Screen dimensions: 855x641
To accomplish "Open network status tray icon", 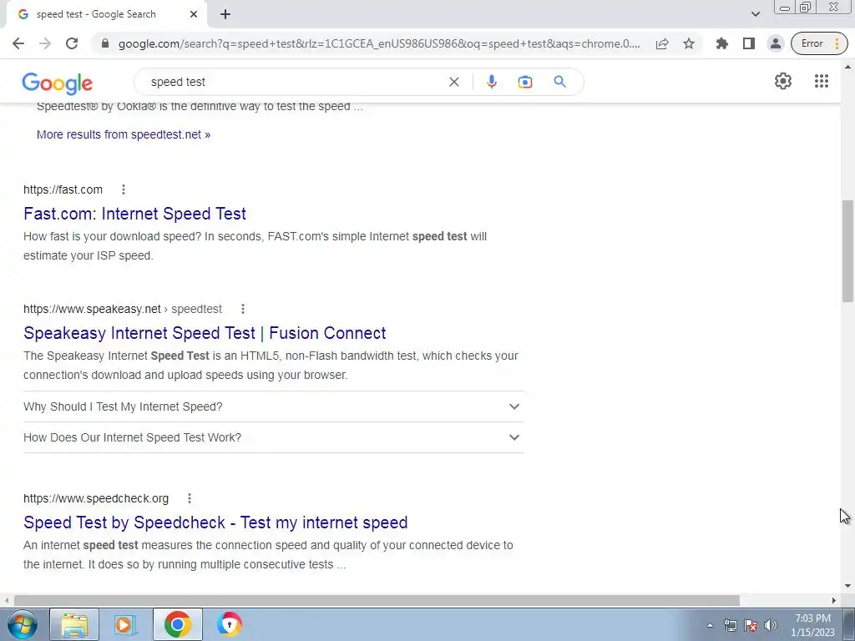I will point(730,625).
